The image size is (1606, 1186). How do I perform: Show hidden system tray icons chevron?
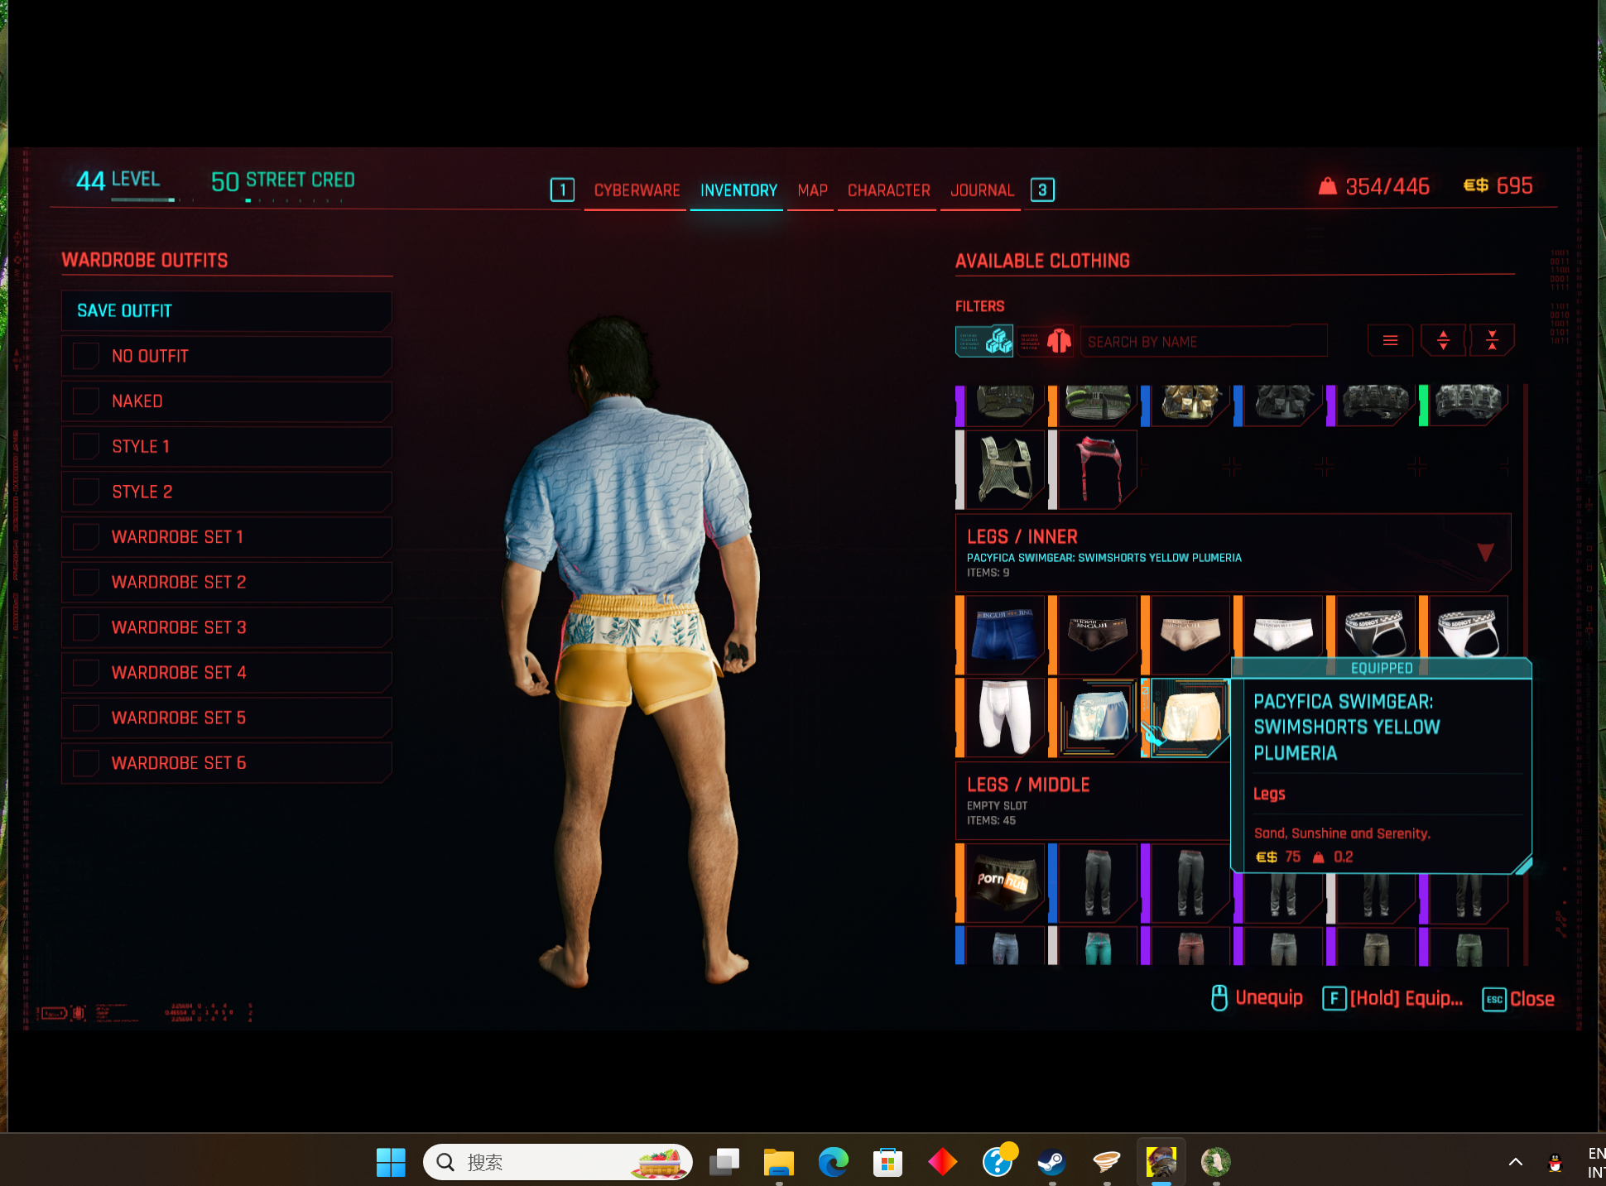1516,1162
